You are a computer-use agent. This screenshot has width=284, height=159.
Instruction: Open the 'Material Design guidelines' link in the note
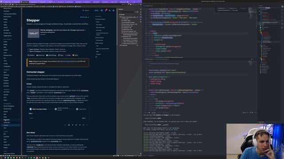click(x=68, y=61)
